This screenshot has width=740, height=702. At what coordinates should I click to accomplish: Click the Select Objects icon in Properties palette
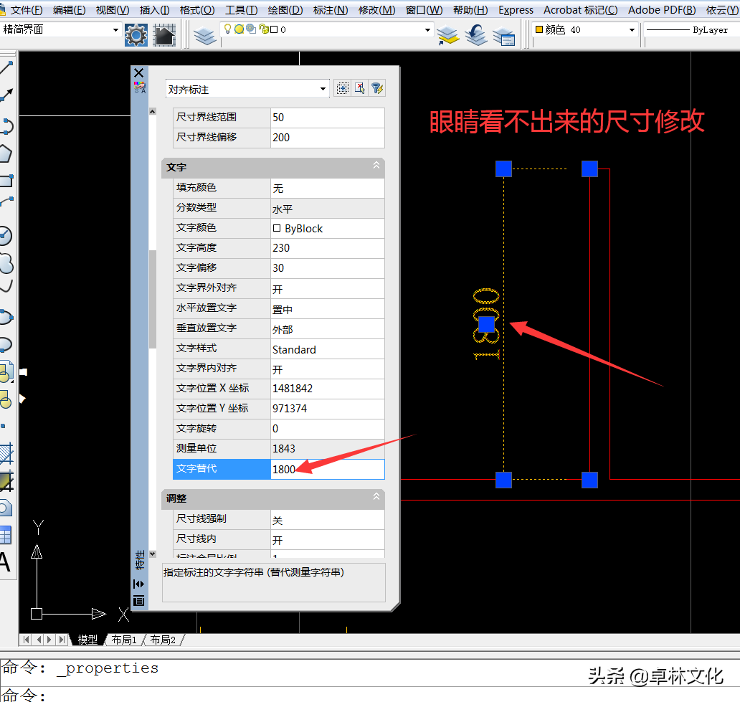361,87
